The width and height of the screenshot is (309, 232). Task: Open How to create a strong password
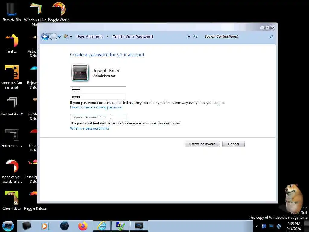(x=96, y=107)
